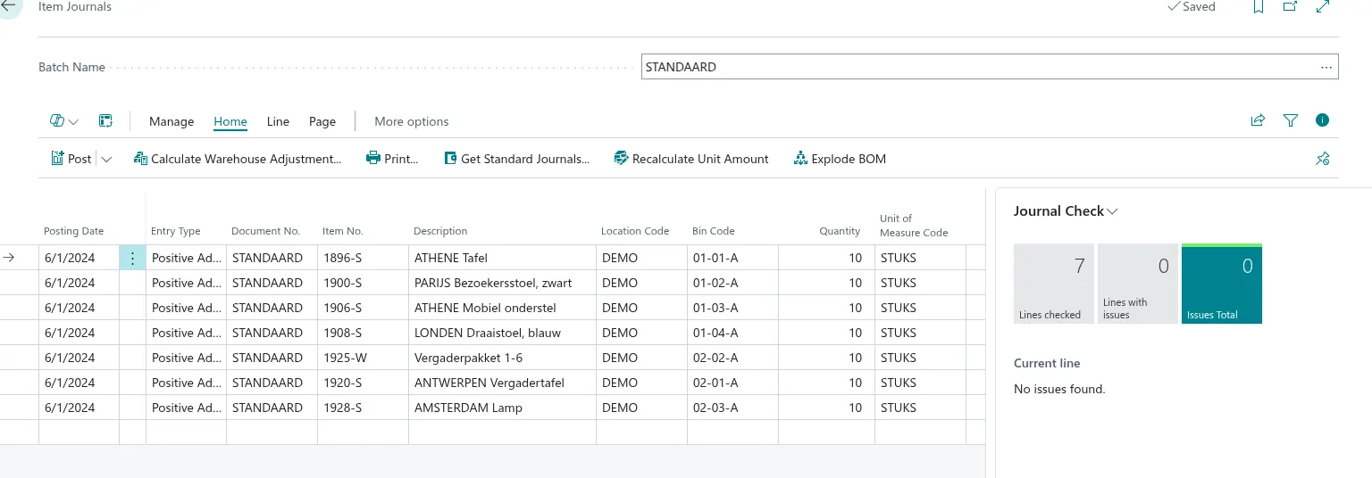
Task: Click the share icon in action bar
Action: pyautogui.click(x=1258, y=120)
